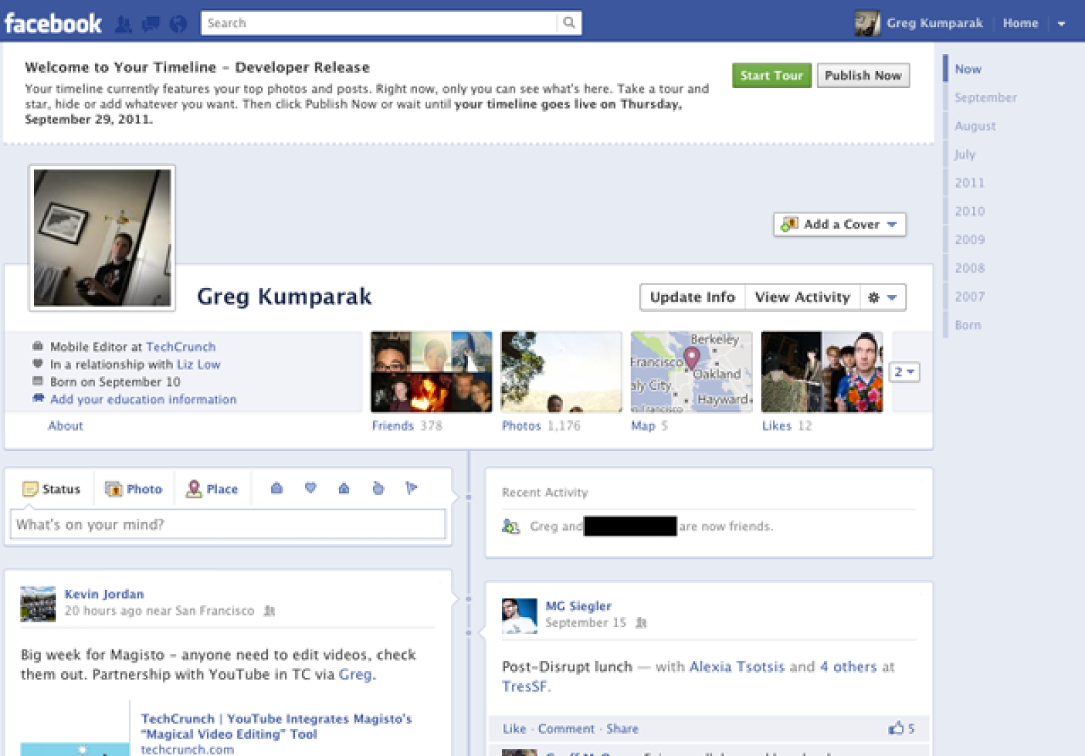Image resolution: width=1085 pixels, height=756 pixels.
Task: Click the briefcase life event icon
Action: pyautogui.click(x=276, y=488)
